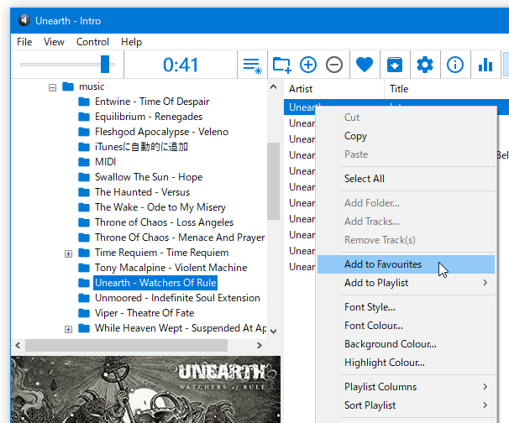Image resolution: width=509 pixels, height=423 pixels.
Task: Select the music folder icon in tree
Action: click(x=68, y=86)
